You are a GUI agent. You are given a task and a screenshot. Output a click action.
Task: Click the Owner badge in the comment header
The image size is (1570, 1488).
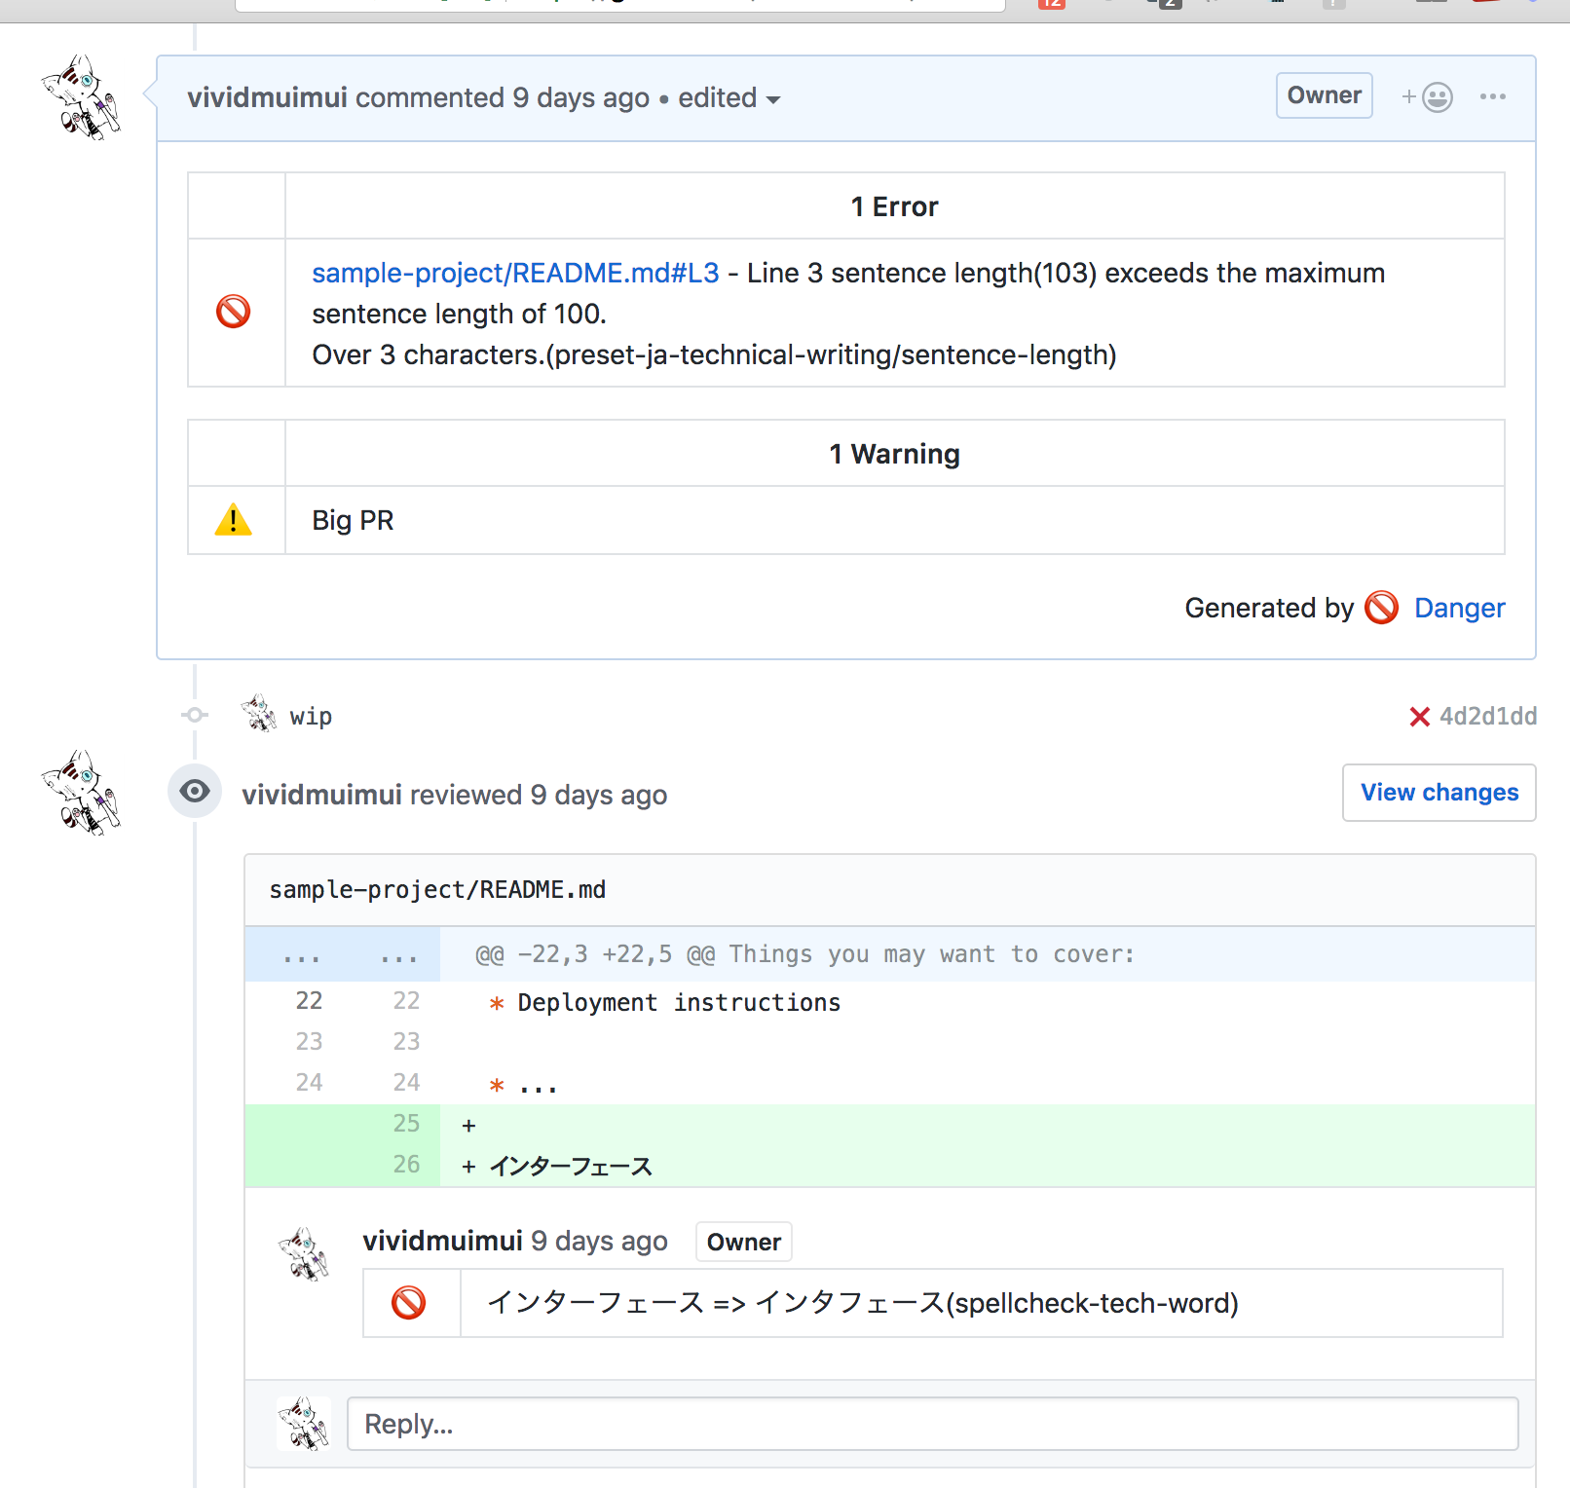pyautogui.click(x=1325, y=95)
